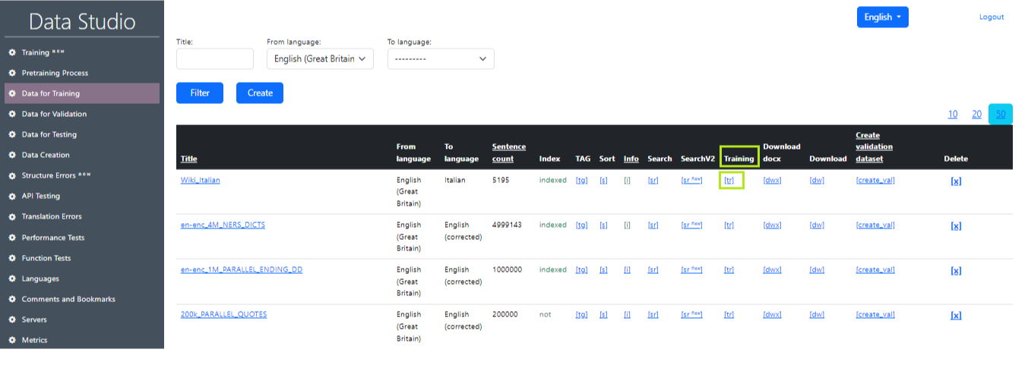
Task: Click Create validation dataset column header
Action: click(x=875, y=146)
